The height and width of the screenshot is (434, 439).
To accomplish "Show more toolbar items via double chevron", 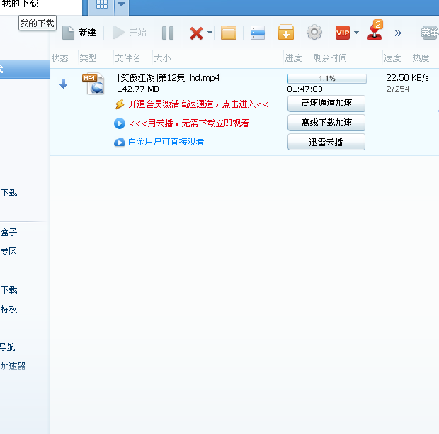I will point(398,33).
